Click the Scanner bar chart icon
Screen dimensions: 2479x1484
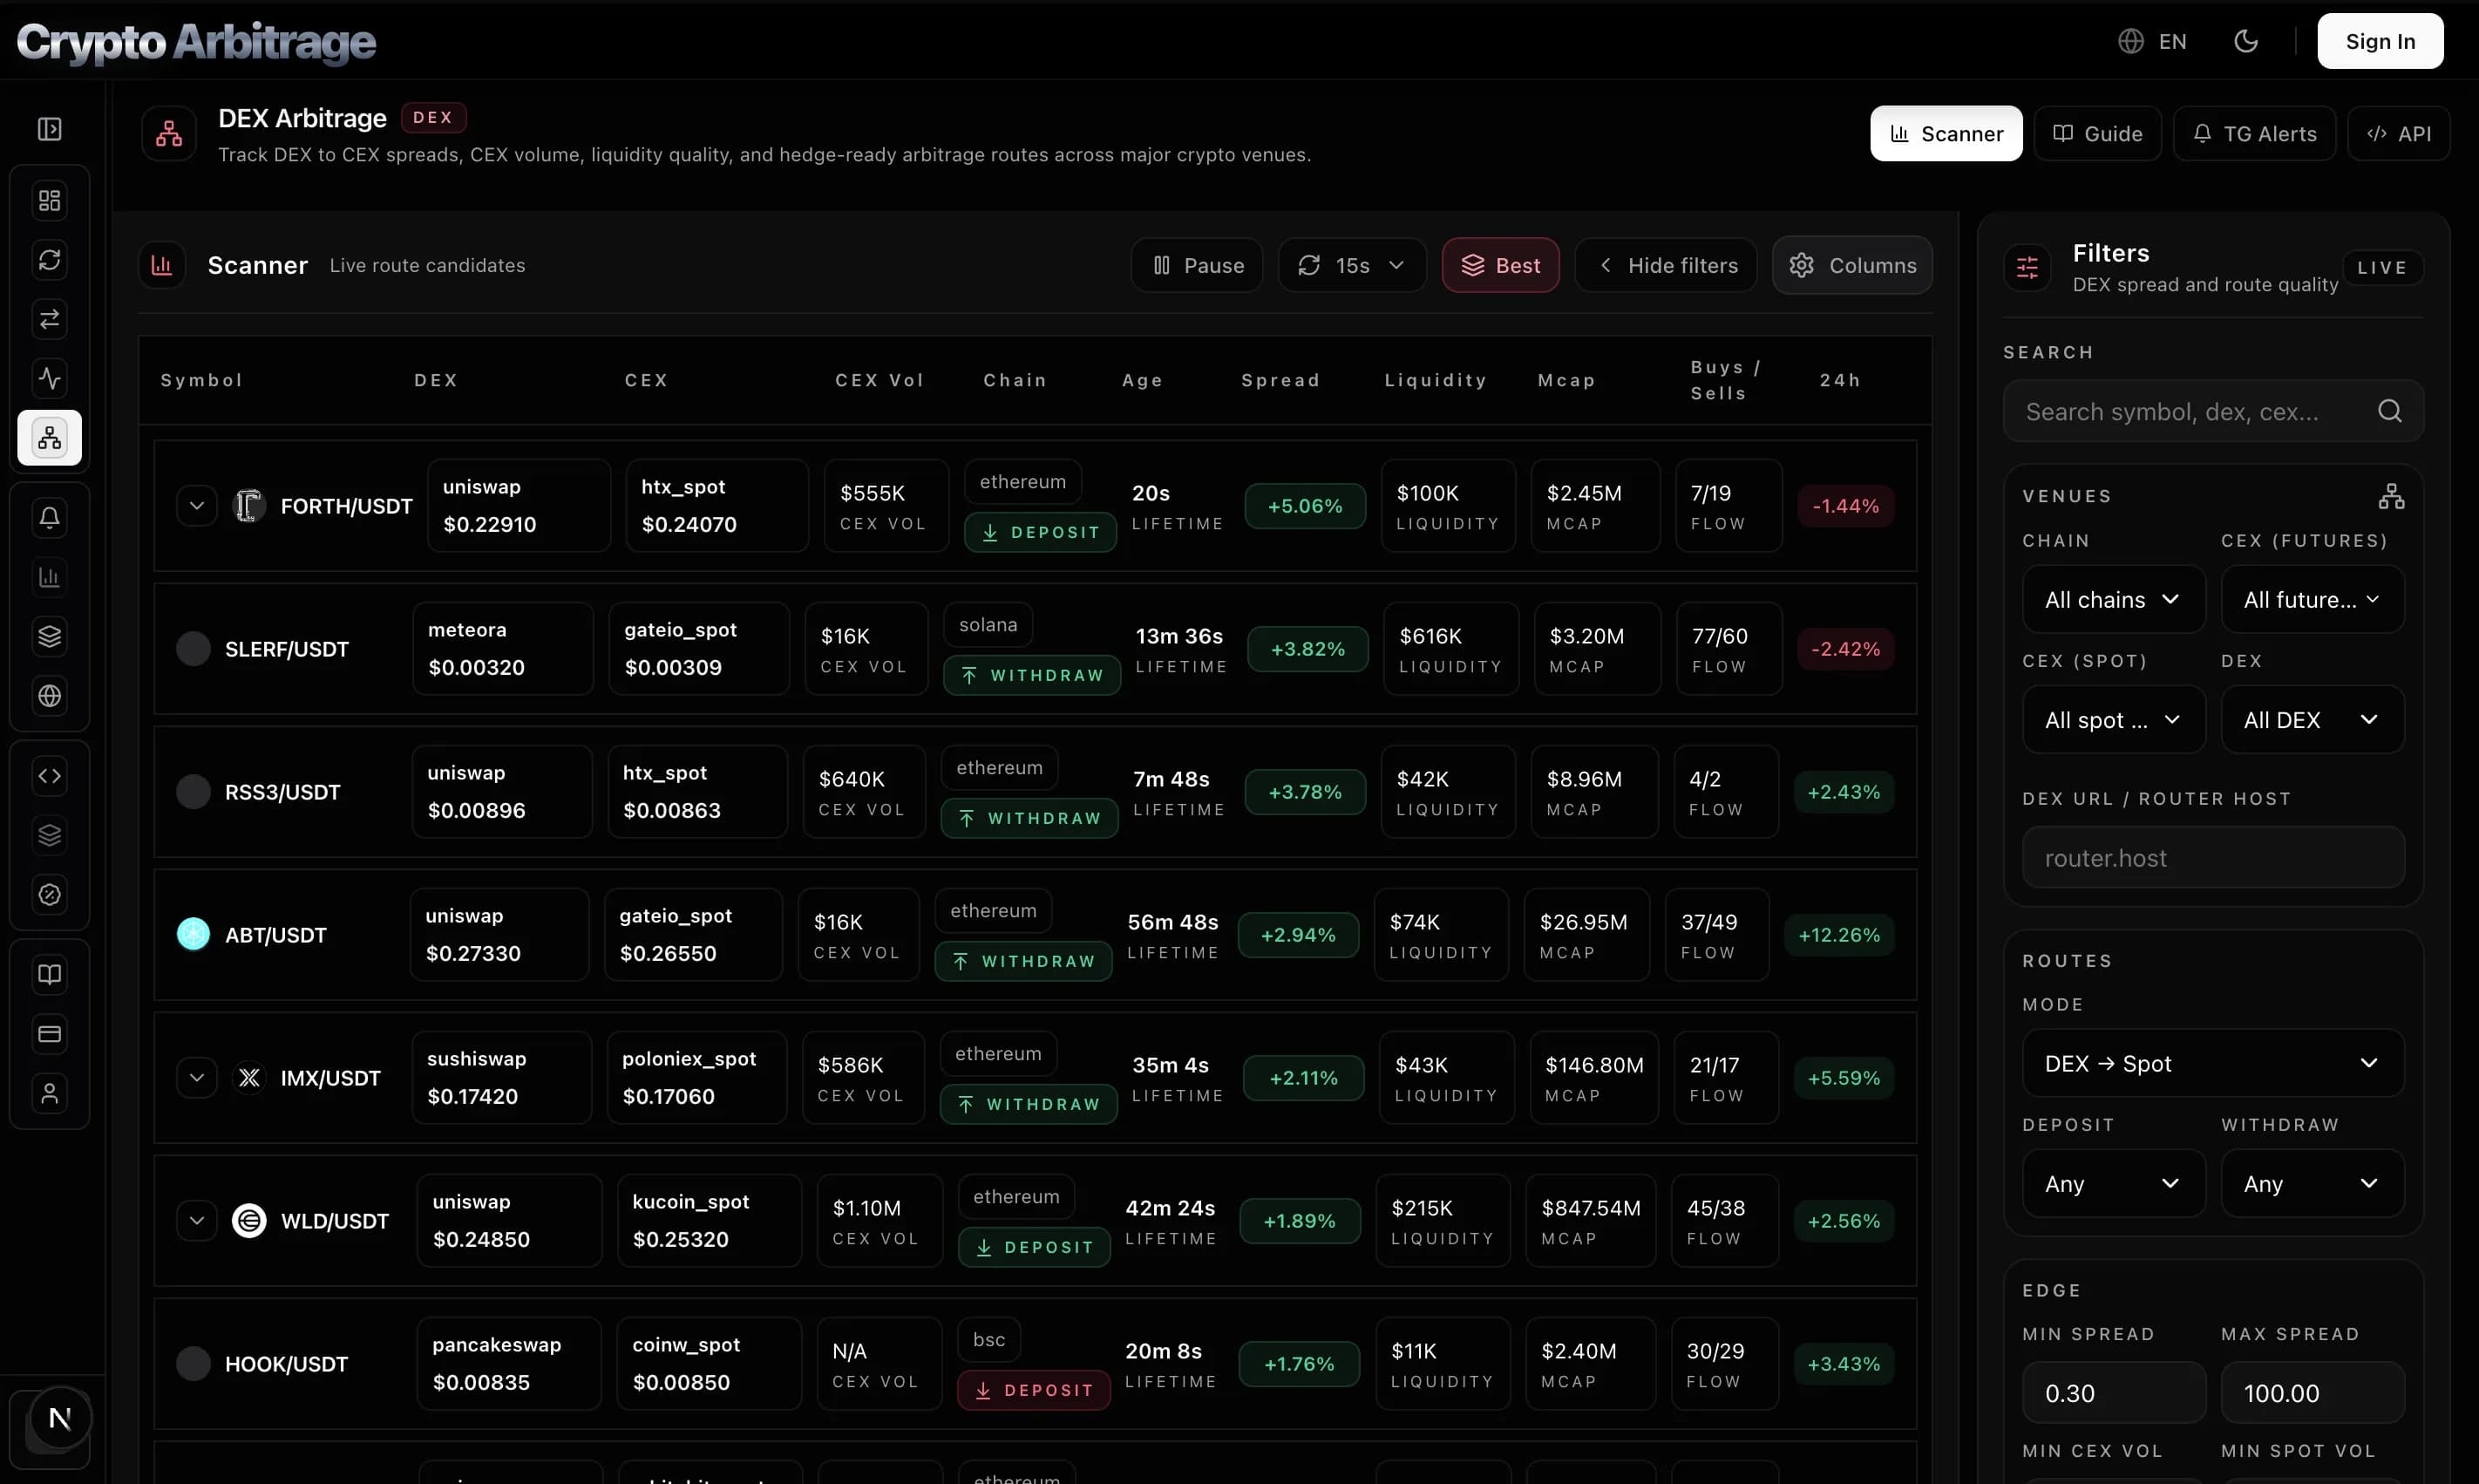point(162,265)
